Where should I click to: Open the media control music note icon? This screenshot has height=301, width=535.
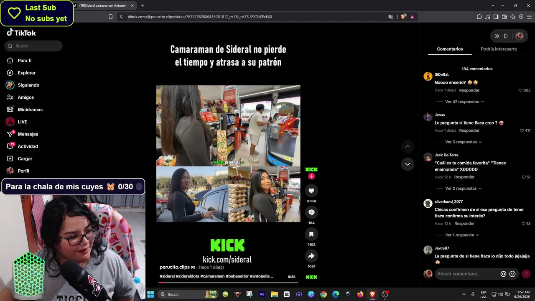[x=488, y=17]
